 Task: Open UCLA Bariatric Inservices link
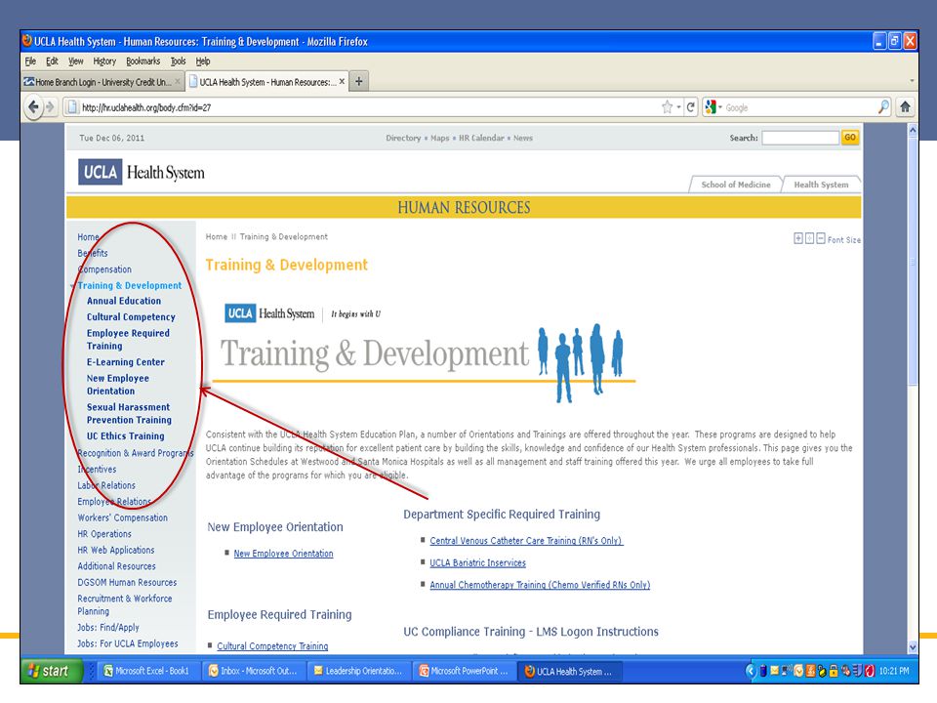pyautogui.click(x=478, y=562)
